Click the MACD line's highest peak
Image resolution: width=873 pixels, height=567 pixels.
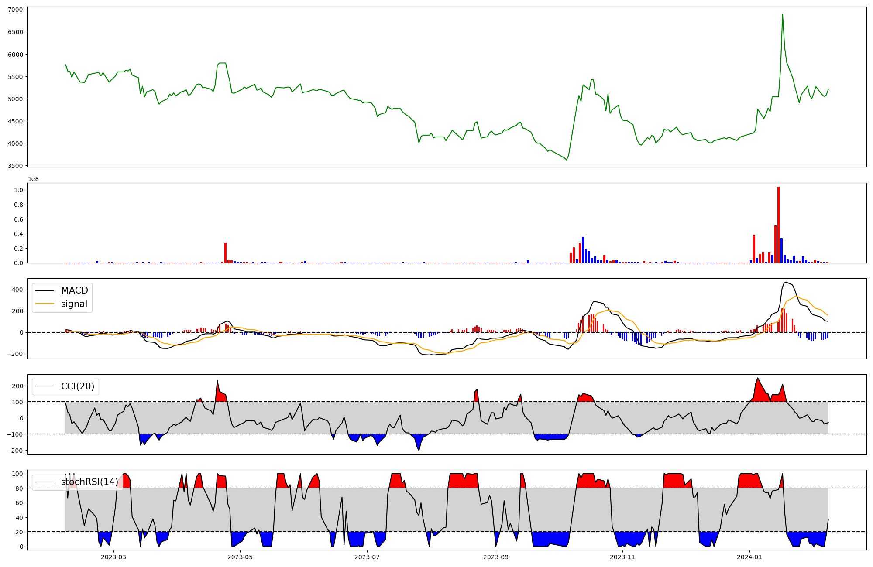click(x=786, y=282)
